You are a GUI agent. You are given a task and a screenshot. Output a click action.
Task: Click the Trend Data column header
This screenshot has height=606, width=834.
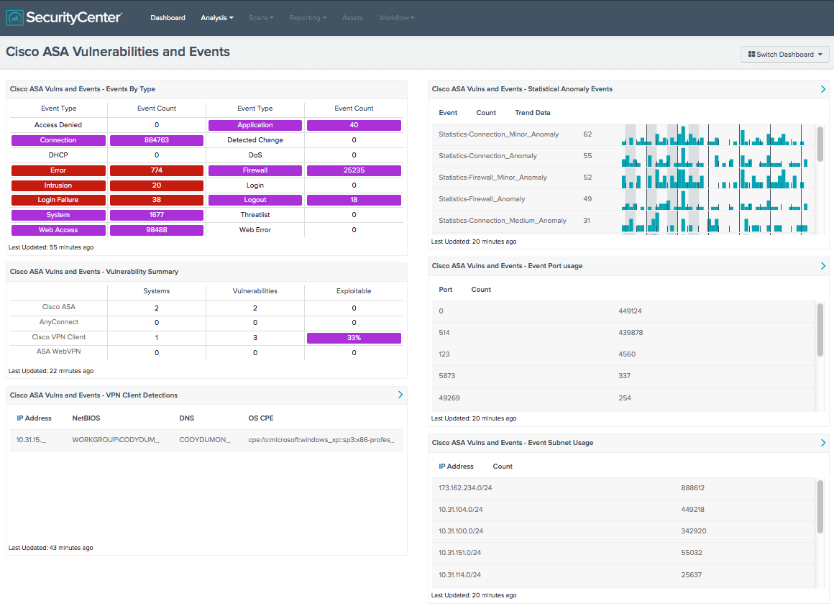(x=533, y=113)
